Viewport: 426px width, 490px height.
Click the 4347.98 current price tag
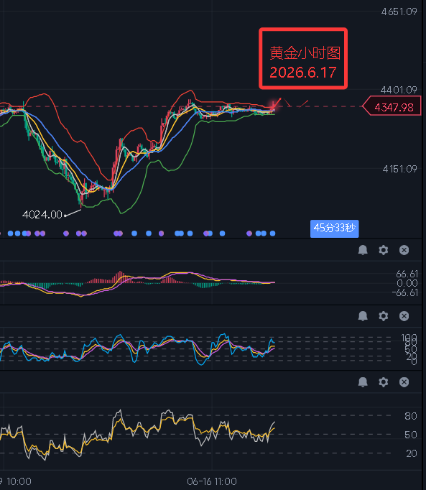tap(392, 107)
